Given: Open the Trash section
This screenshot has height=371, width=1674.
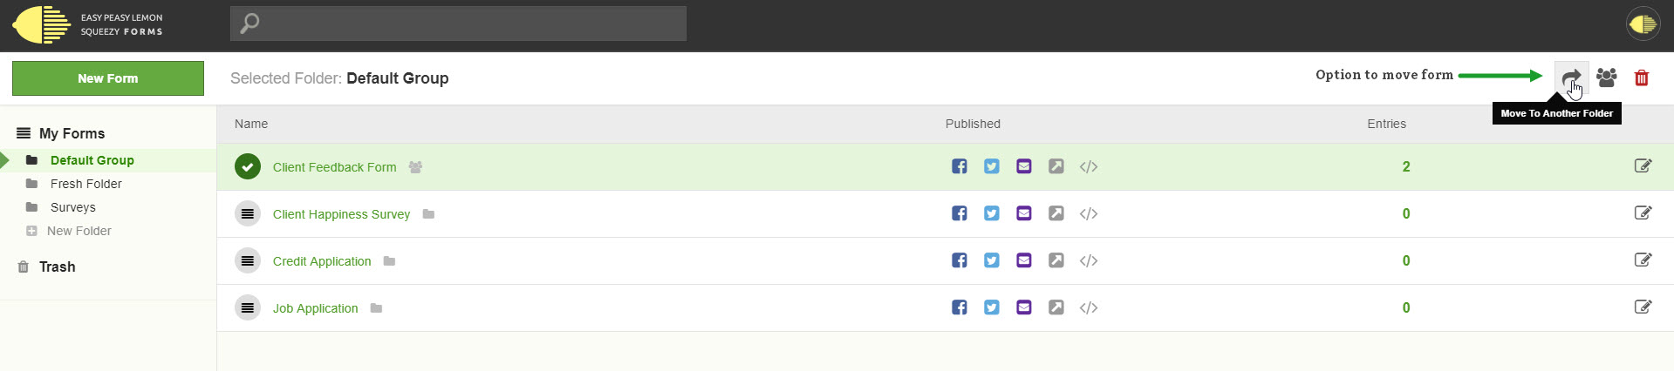Looking at the screenshot, I should [x=57, y=266].
